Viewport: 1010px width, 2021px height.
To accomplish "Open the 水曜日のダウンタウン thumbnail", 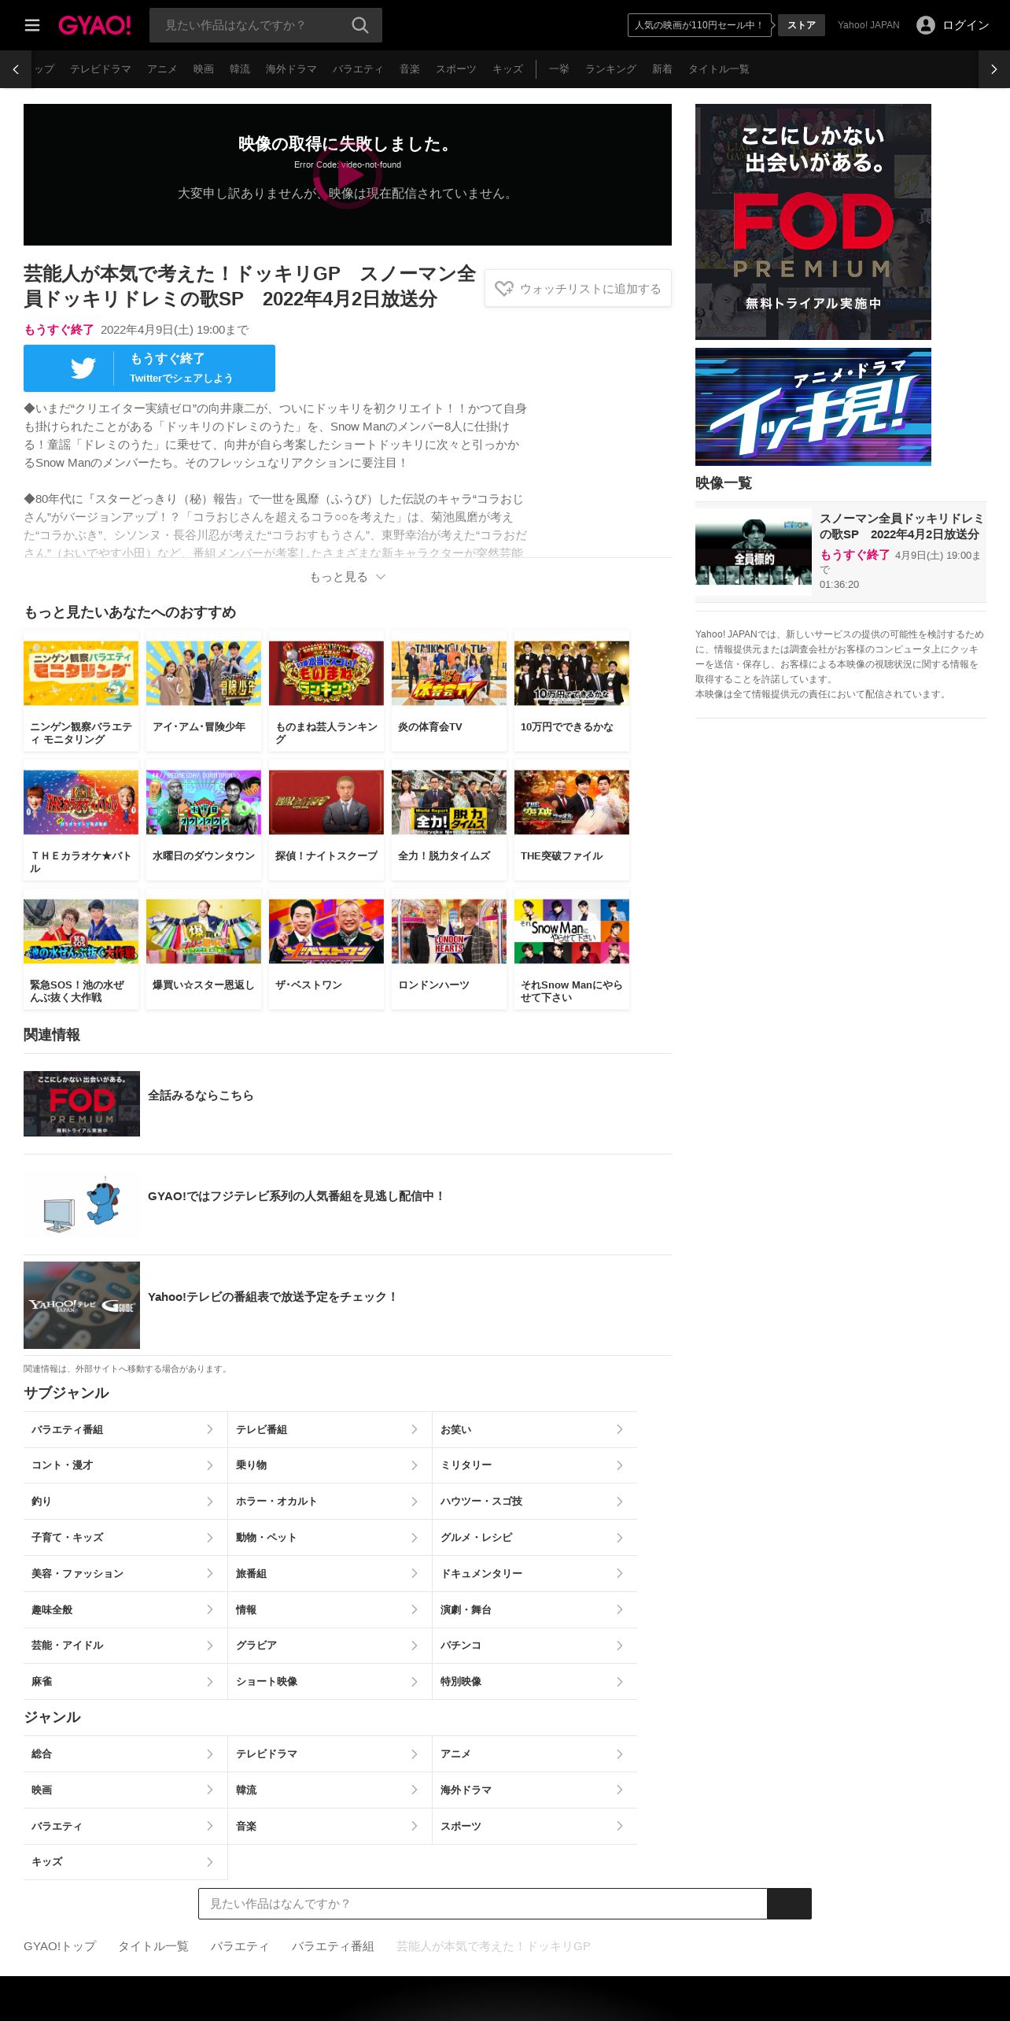I will (204, 802).
